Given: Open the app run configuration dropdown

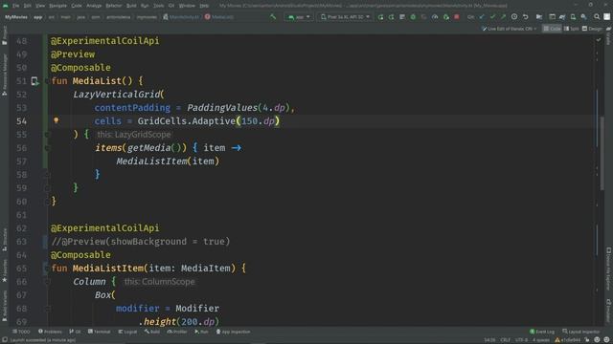Looking at the screenshot, I should coord(299,17).
